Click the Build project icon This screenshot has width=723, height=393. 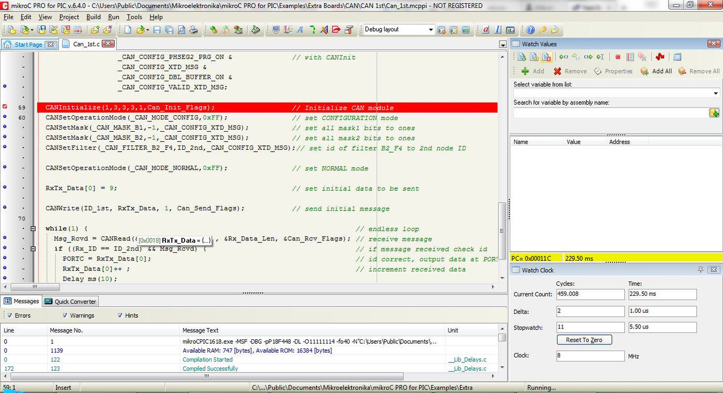point(214,29)
